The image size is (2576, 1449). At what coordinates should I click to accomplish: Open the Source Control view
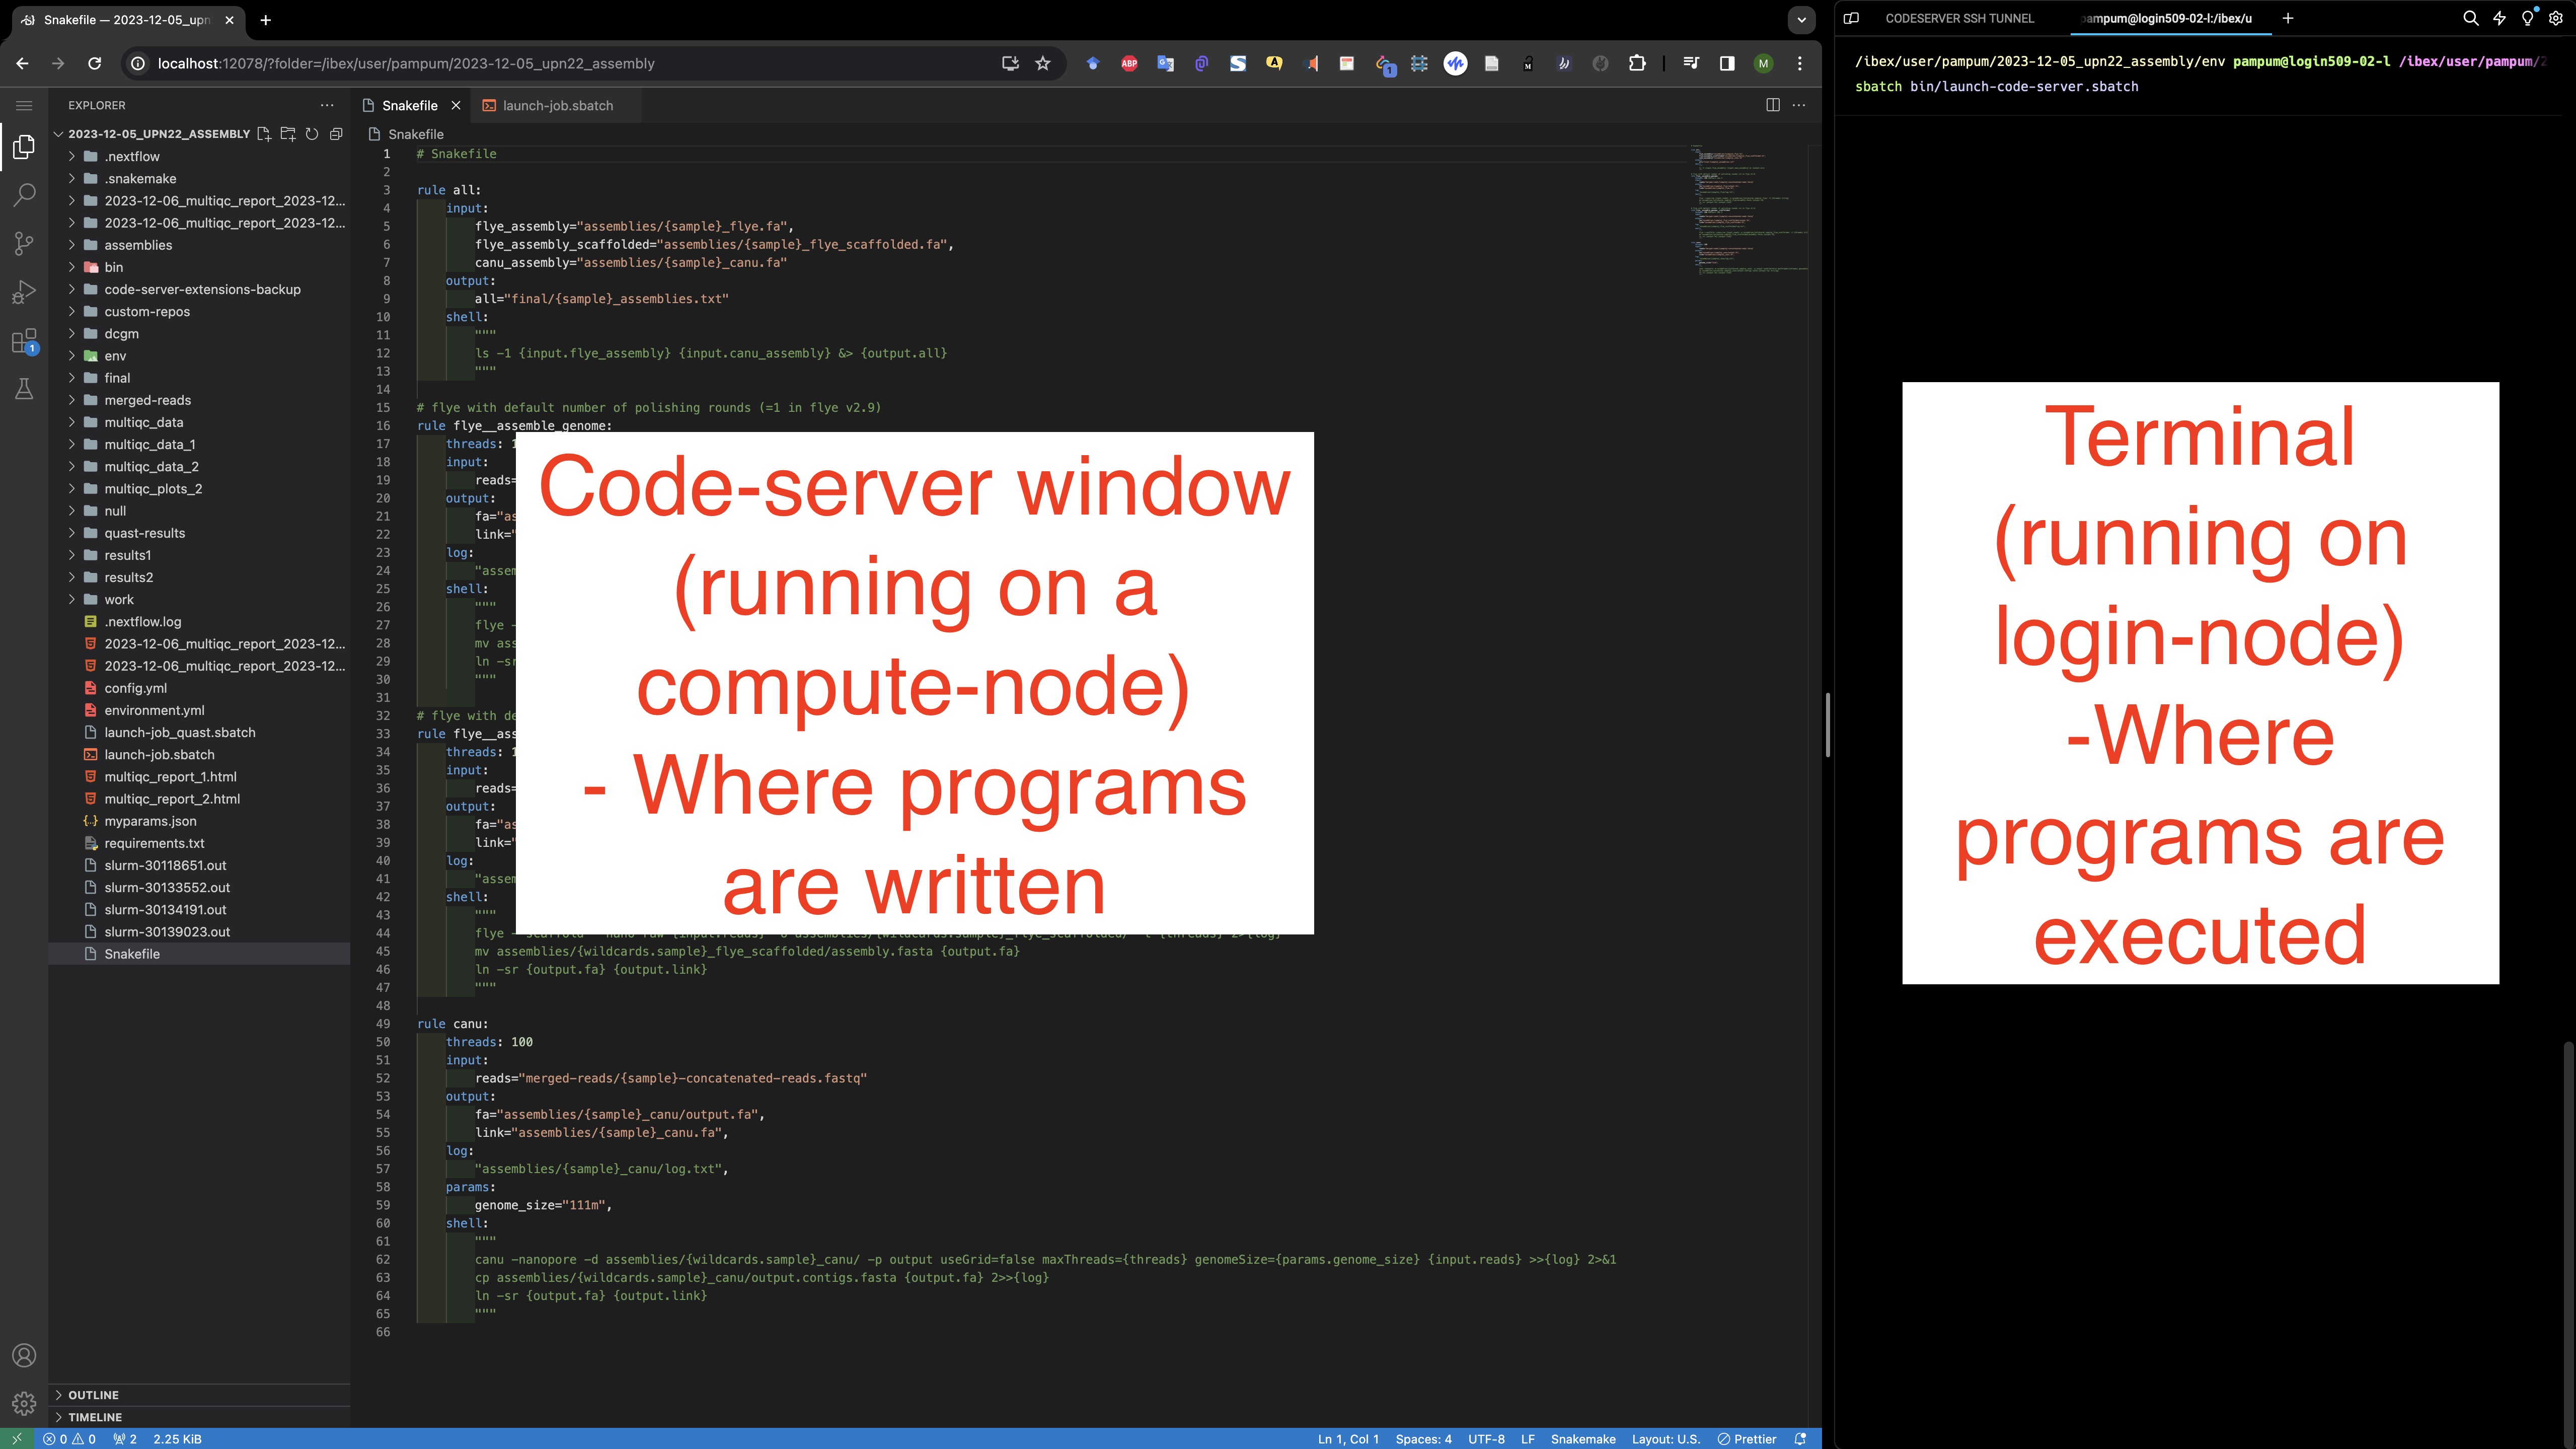point(24,243)
